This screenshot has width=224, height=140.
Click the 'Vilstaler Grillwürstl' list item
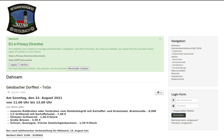tap(34, 117)
